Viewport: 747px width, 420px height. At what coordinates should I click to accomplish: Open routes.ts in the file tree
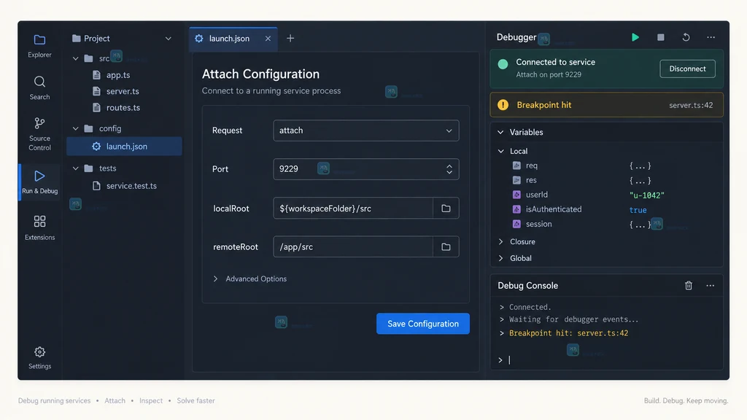pyautogui.click(x=123, y=108)
